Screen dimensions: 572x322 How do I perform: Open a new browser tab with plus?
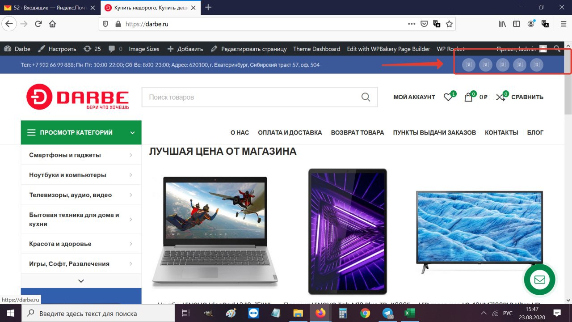click(x=208, y=7)
